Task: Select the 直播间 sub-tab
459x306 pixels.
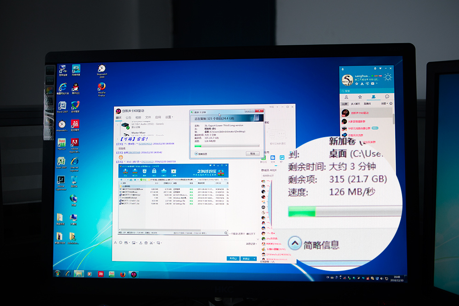Action: point(367,104)
